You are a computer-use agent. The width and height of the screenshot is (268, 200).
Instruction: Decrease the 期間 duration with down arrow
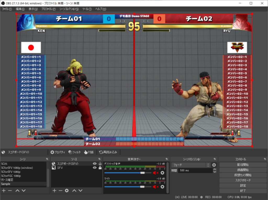[215, 172]
